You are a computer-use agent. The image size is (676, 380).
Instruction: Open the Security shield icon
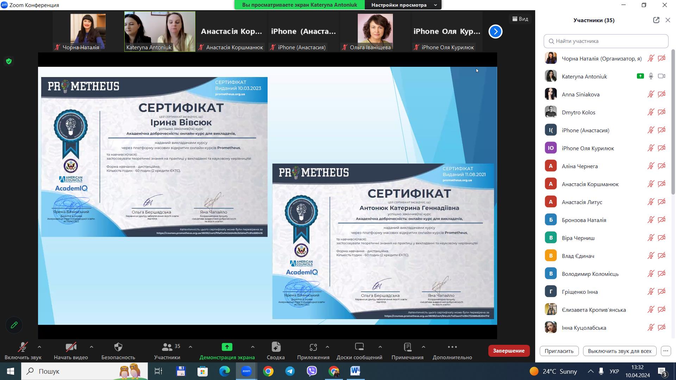[118, 348]
